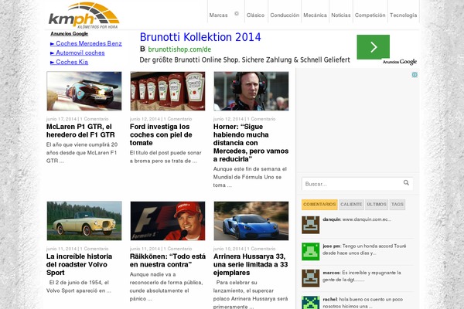Switch to the CALIENTE tab
This screenshot has width=464, height=309.
pos(351,204)
